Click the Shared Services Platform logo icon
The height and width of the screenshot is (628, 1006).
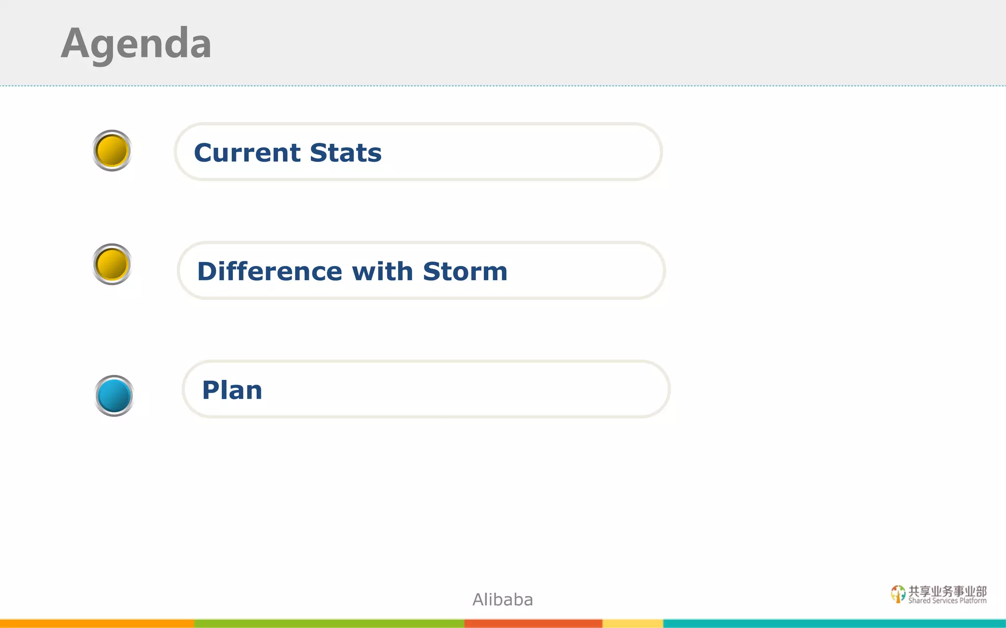(x=898, y=594)
